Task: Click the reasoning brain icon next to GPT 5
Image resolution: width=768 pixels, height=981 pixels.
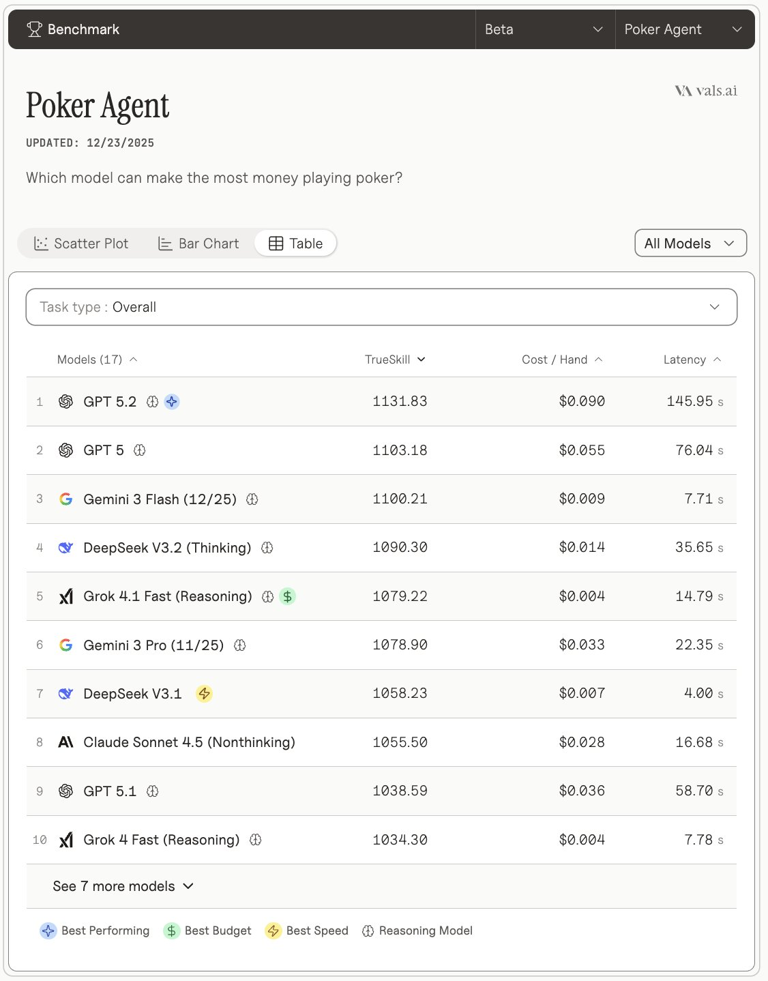Action: pyautogui.click(x=140, y=450)
